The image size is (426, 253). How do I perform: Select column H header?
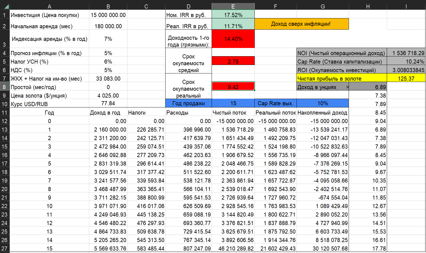click(x=368, y=6)
